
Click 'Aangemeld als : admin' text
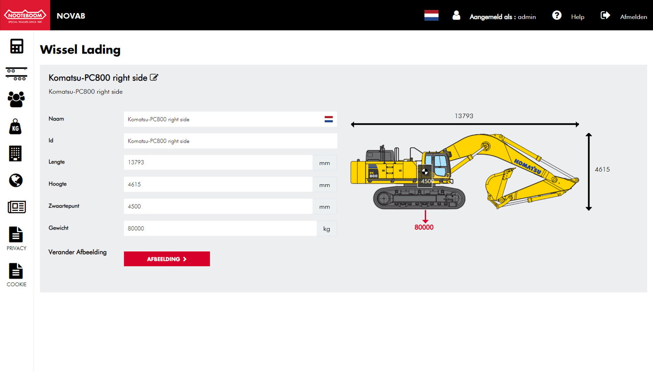point(503,17)
